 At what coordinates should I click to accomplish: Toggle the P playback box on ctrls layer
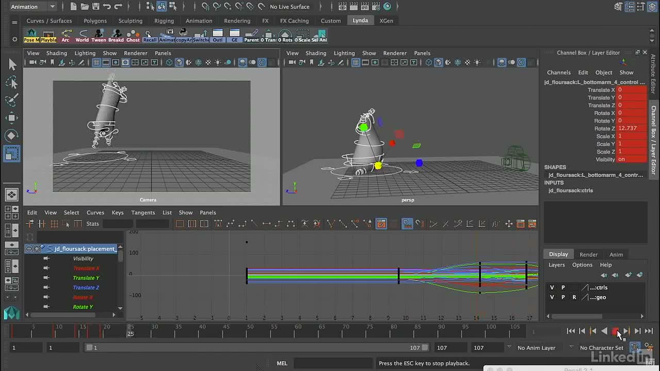(563, 288)
